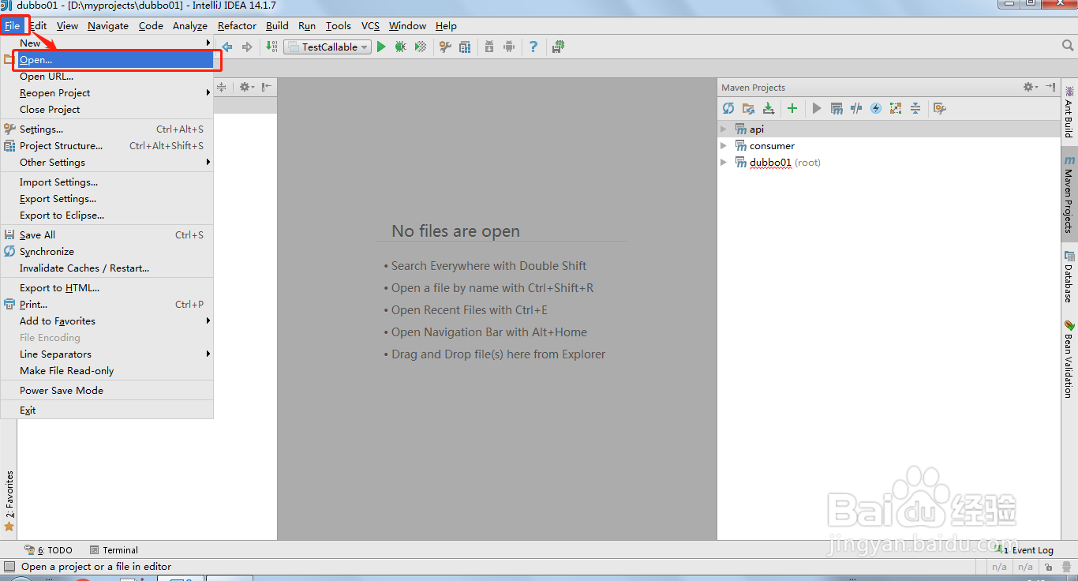Click the rightmost toolbar chip plugin icon
1078x581 pixels.
pos(558,47)
